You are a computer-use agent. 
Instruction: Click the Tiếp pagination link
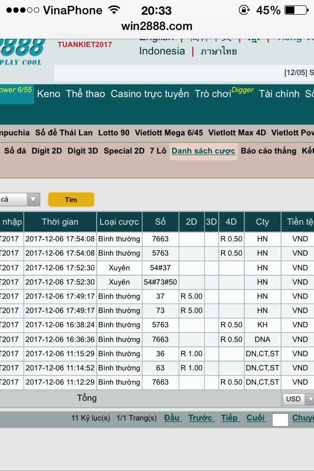point(229,418)
